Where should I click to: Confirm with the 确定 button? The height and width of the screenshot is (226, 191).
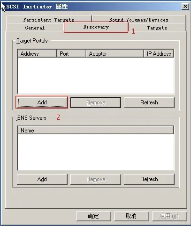(93, 216)
